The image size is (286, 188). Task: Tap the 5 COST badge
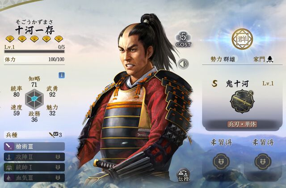click(183, 40)
